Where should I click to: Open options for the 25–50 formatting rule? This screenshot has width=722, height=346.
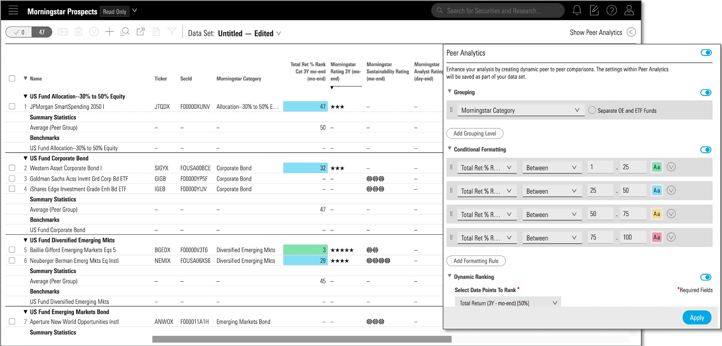671,190
